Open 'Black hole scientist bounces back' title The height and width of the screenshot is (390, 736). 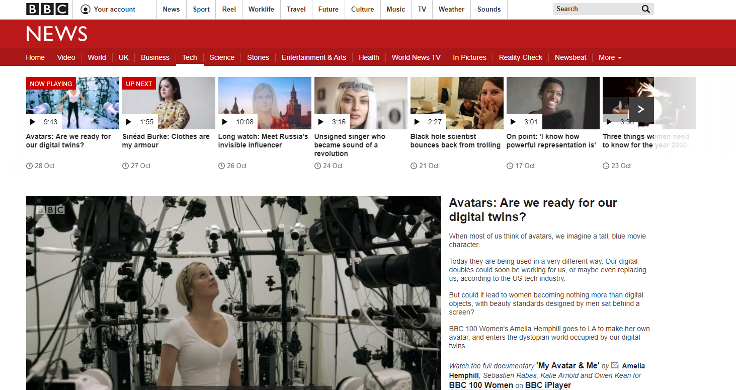(x=455, y=141)
